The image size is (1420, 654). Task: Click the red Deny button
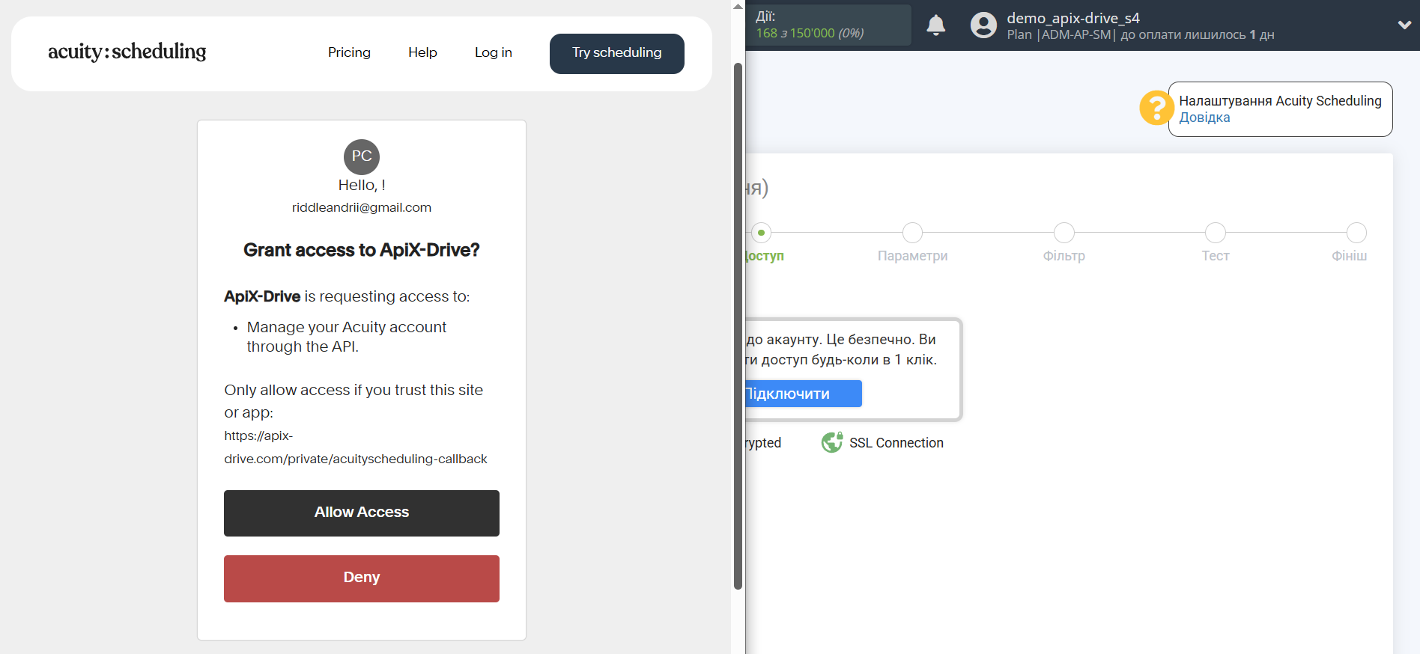362,578
